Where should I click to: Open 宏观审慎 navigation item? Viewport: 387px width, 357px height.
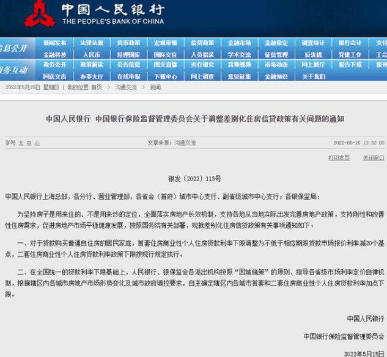tap(166, 43)
